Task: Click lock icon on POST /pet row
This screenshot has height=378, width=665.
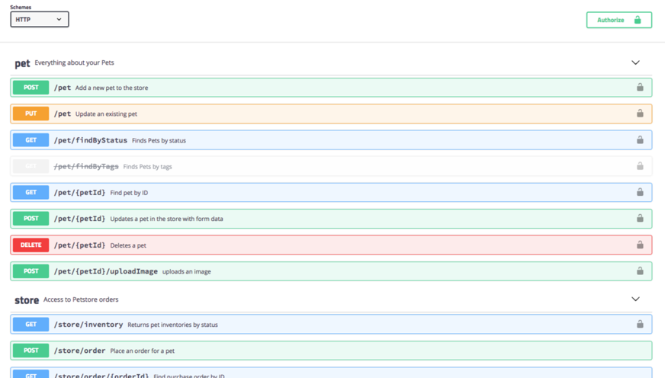Action: pos(640,88)
